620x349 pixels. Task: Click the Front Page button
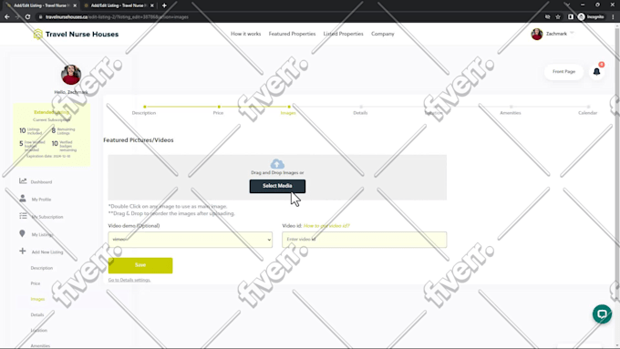coord(563,72)
